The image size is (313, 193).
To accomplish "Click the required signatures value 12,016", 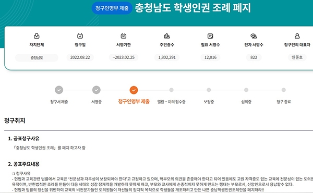I will [210, 57].
